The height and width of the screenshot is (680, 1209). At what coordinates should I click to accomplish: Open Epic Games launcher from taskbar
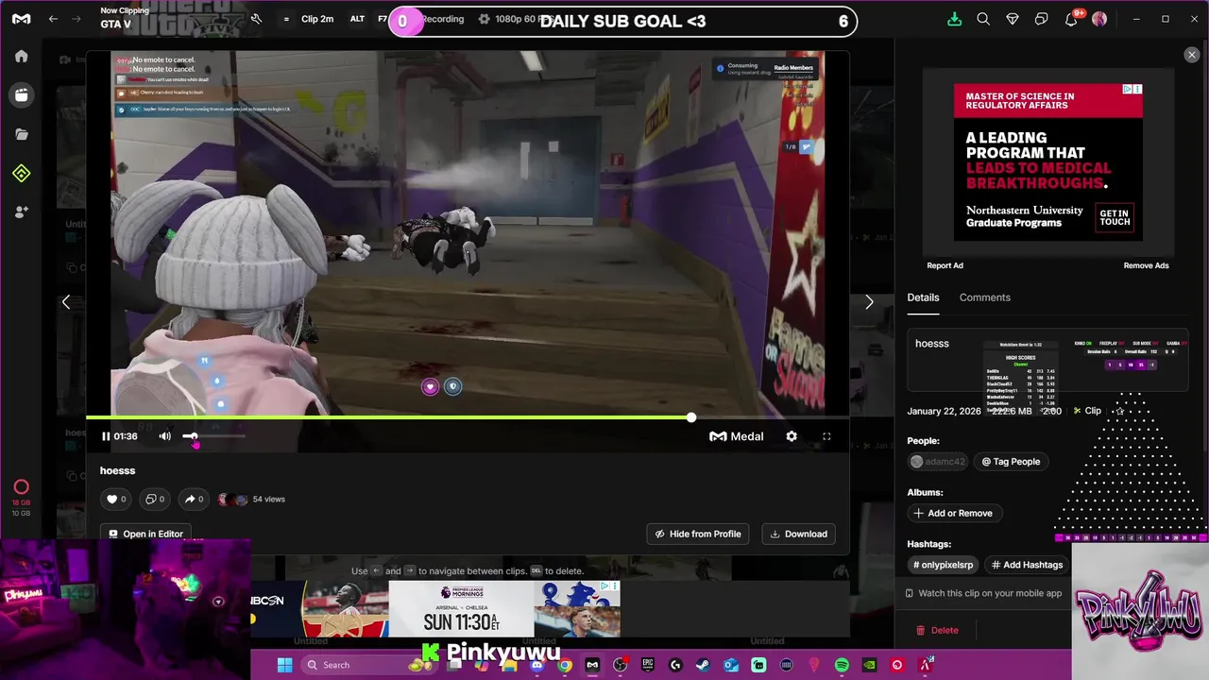(x=648, y=665)
